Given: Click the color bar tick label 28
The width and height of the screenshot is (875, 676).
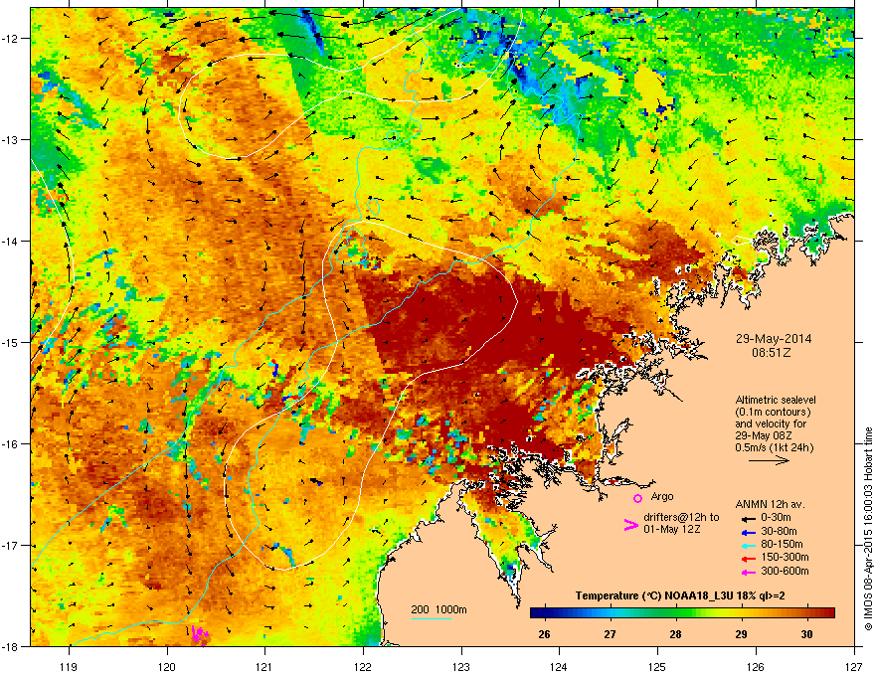Looking at the screenshot, I should 676,634.
